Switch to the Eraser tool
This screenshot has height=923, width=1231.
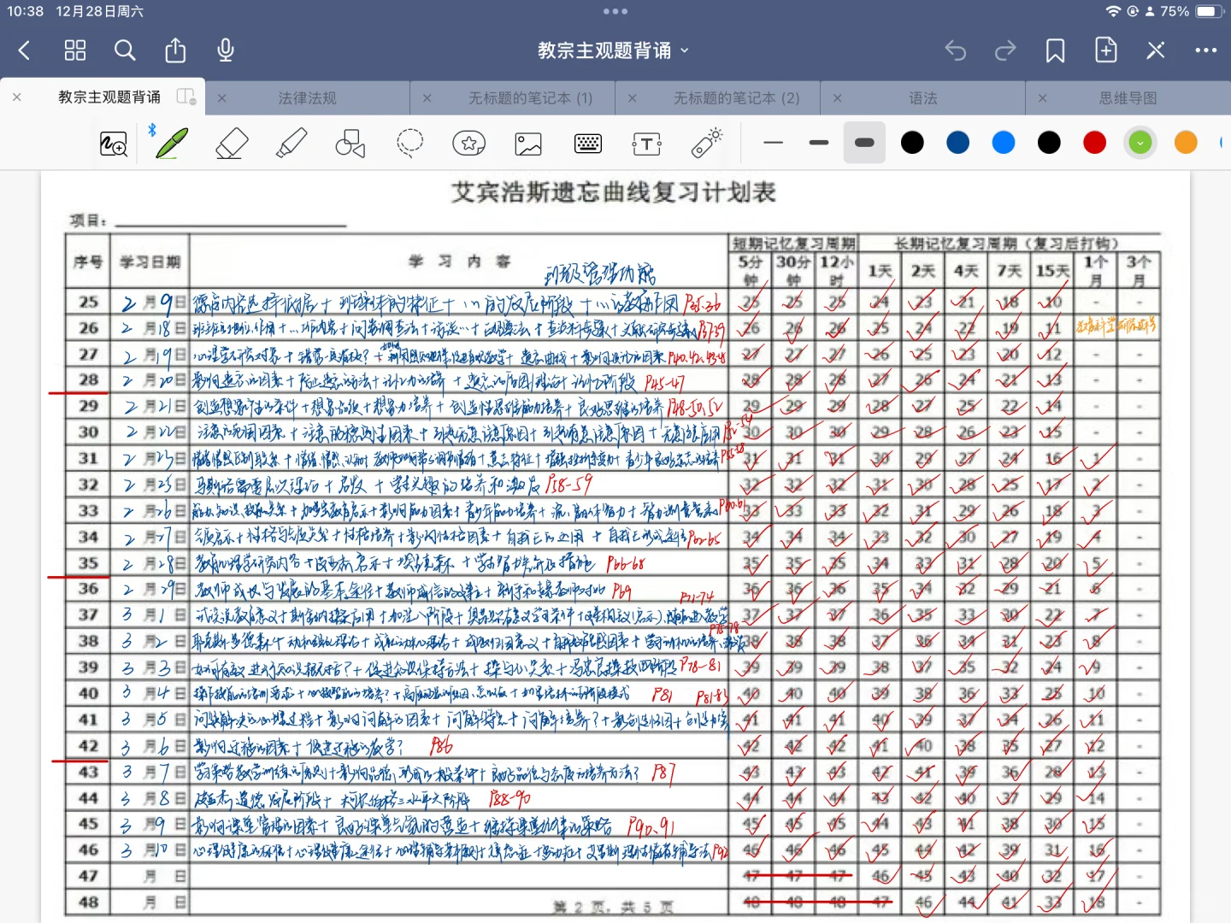pos(231,143)
